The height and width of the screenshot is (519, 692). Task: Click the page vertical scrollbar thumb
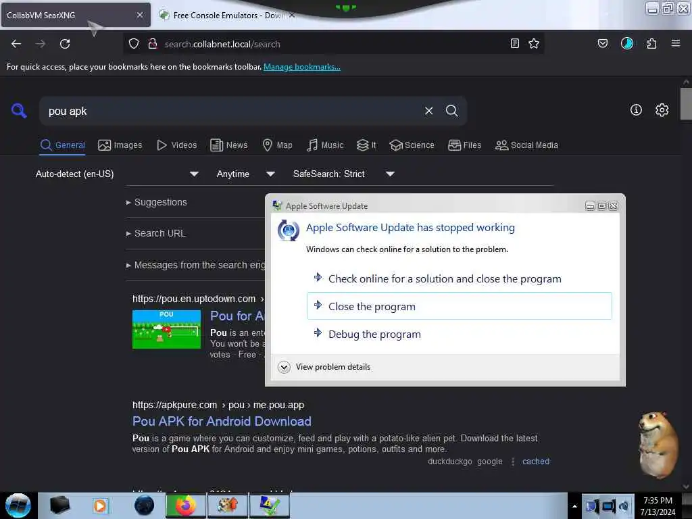(686, 103)
